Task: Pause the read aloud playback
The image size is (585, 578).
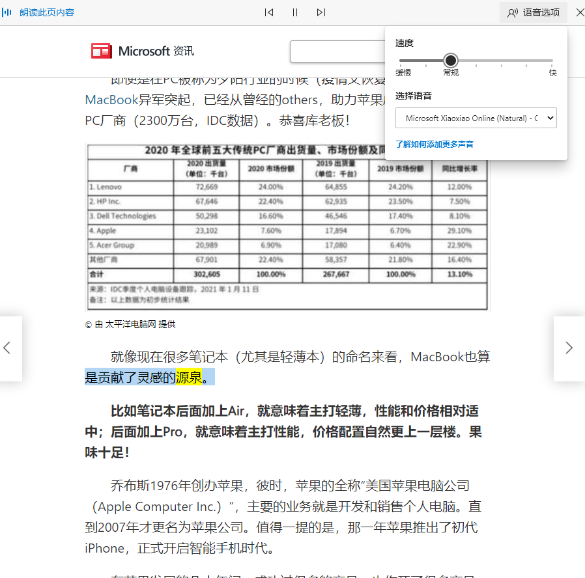Action: 294,12
